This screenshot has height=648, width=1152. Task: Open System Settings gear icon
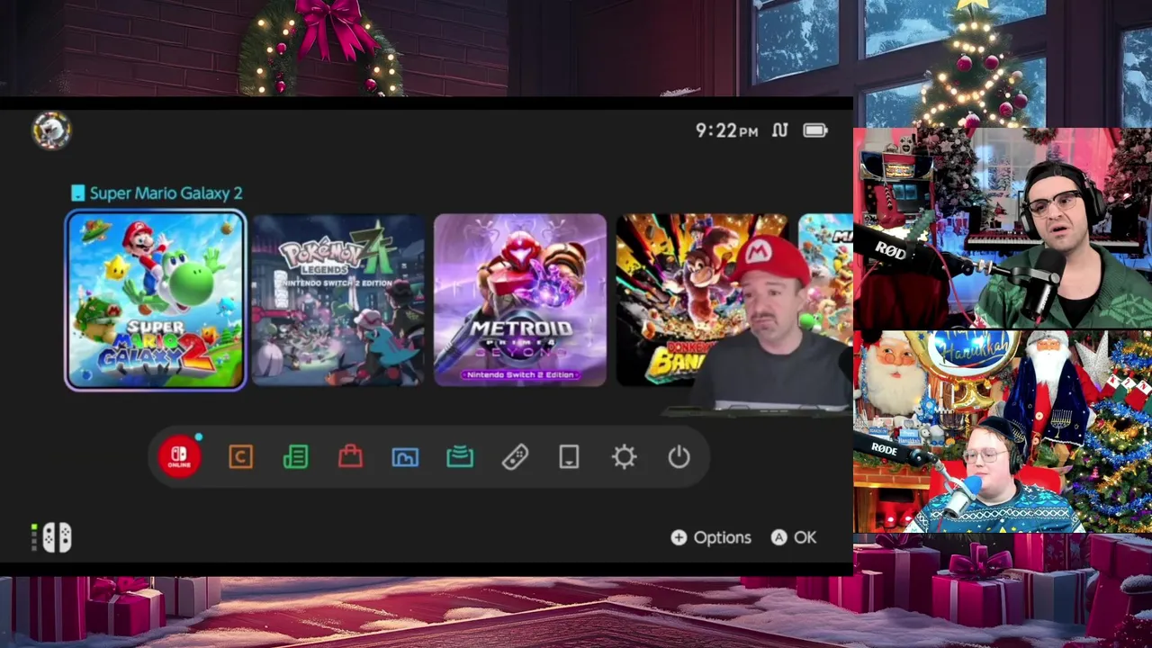pyautogui.click(x=624, y=457)
